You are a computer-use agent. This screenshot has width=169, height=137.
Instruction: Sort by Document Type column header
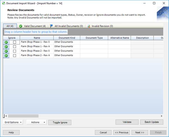coord(94,38)
